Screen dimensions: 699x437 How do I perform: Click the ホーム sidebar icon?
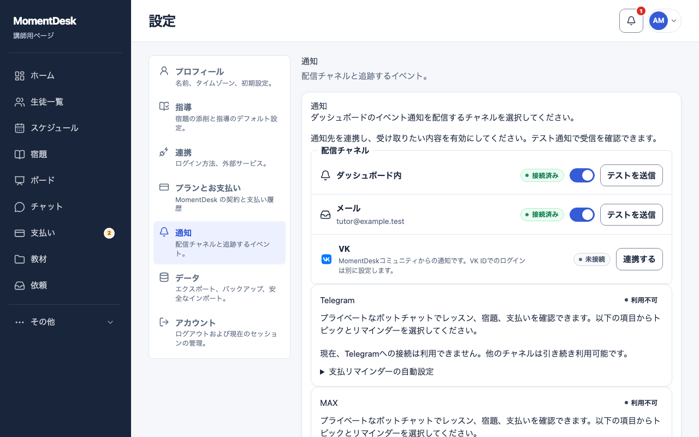20,75
